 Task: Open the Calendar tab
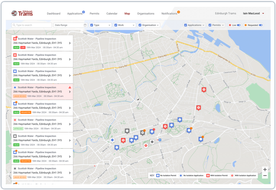coord(112,14)
